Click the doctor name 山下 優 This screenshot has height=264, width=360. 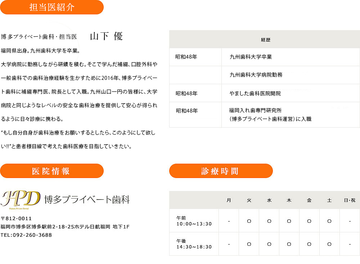coord(106,36)
